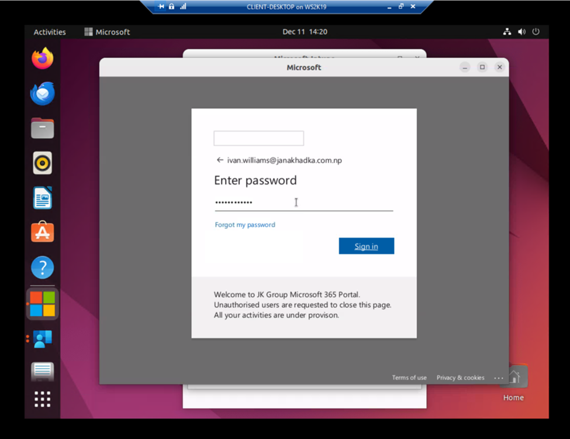Expand the three-dots more options footer menu
The image size is (570, 439).
click(x=499, y=378)
